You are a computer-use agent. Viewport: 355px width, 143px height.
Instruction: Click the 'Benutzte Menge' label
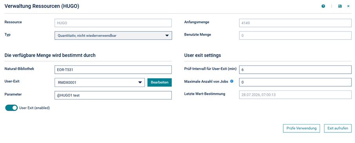pyautogui.click(x=198, y=34)
